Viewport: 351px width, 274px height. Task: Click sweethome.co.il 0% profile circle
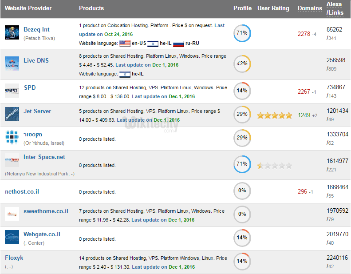[242, 214]
